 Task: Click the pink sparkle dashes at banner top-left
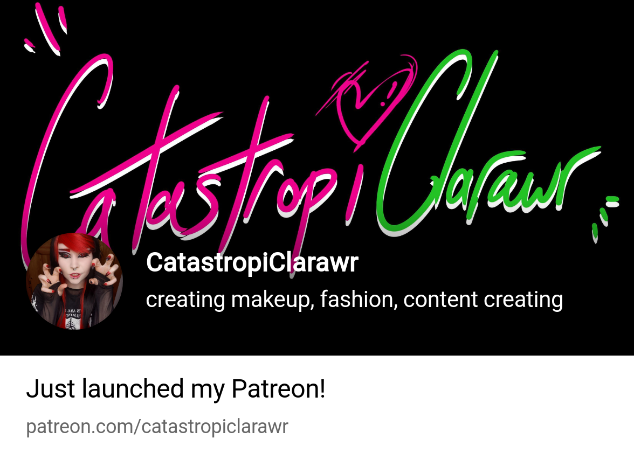click(x=45, y=29)
